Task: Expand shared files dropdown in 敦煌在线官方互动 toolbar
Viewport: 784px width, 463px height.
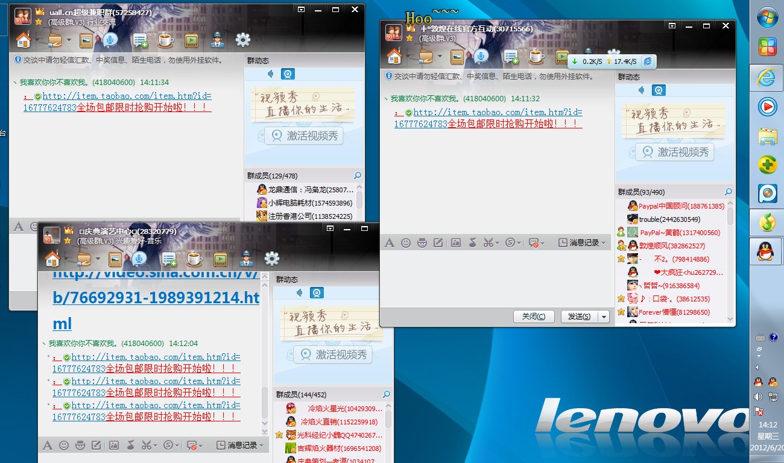Action: pos(440,57)
